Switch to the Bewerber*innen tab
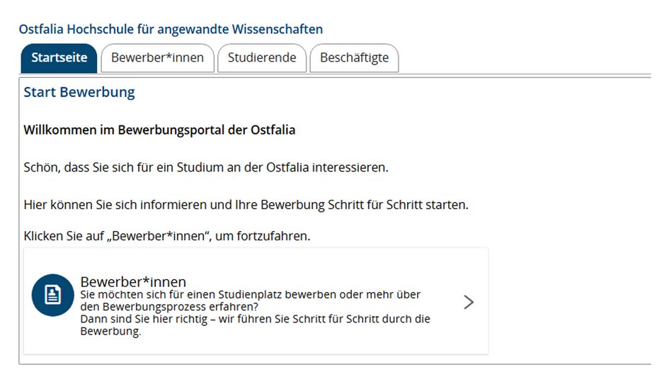This screenshot has height=377, width=669. (157, 58)
